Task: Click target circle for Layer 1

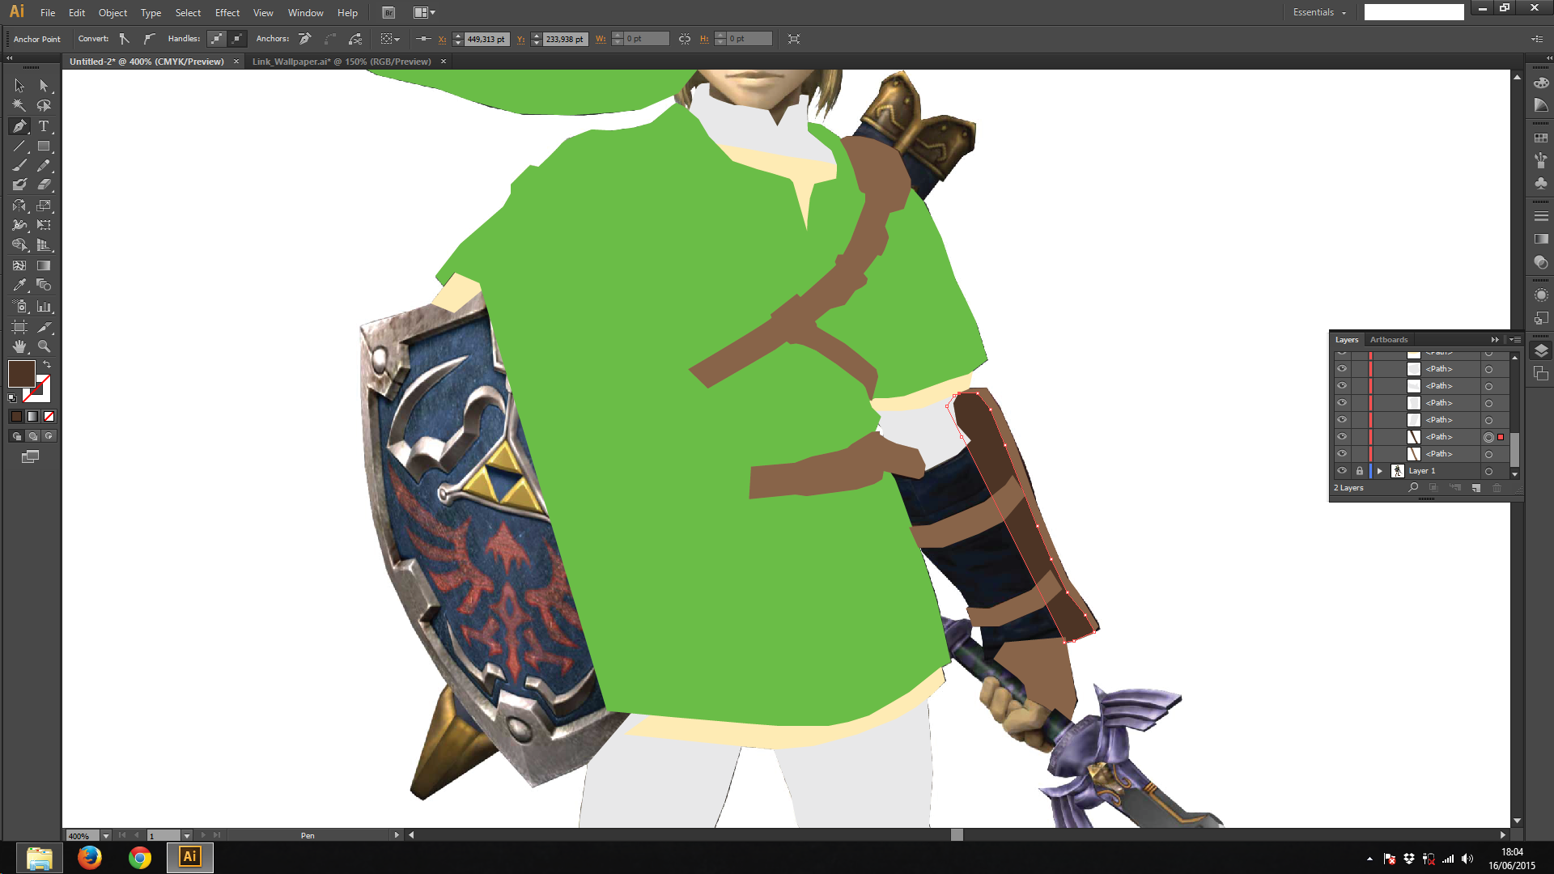Action: [x=1488, y=471]
